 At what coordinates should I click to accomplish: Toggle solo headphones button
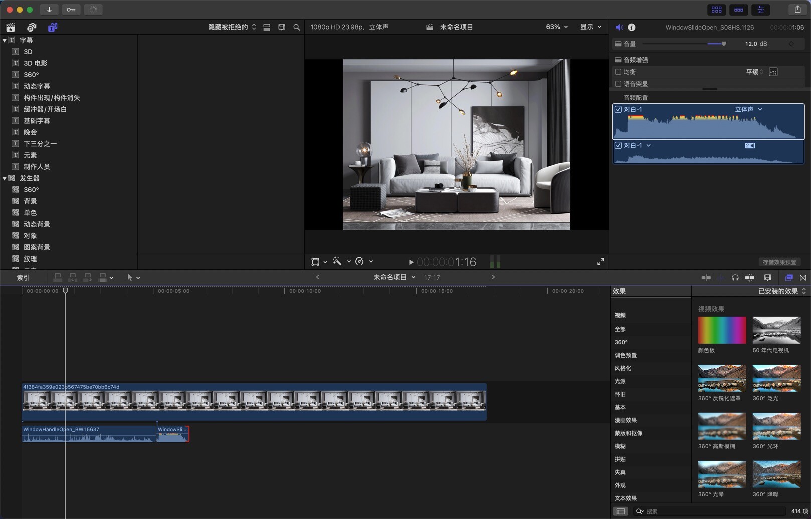coord(735,278)
